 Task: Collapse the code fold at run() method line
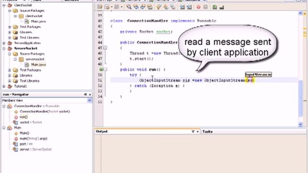coord(105,69)
